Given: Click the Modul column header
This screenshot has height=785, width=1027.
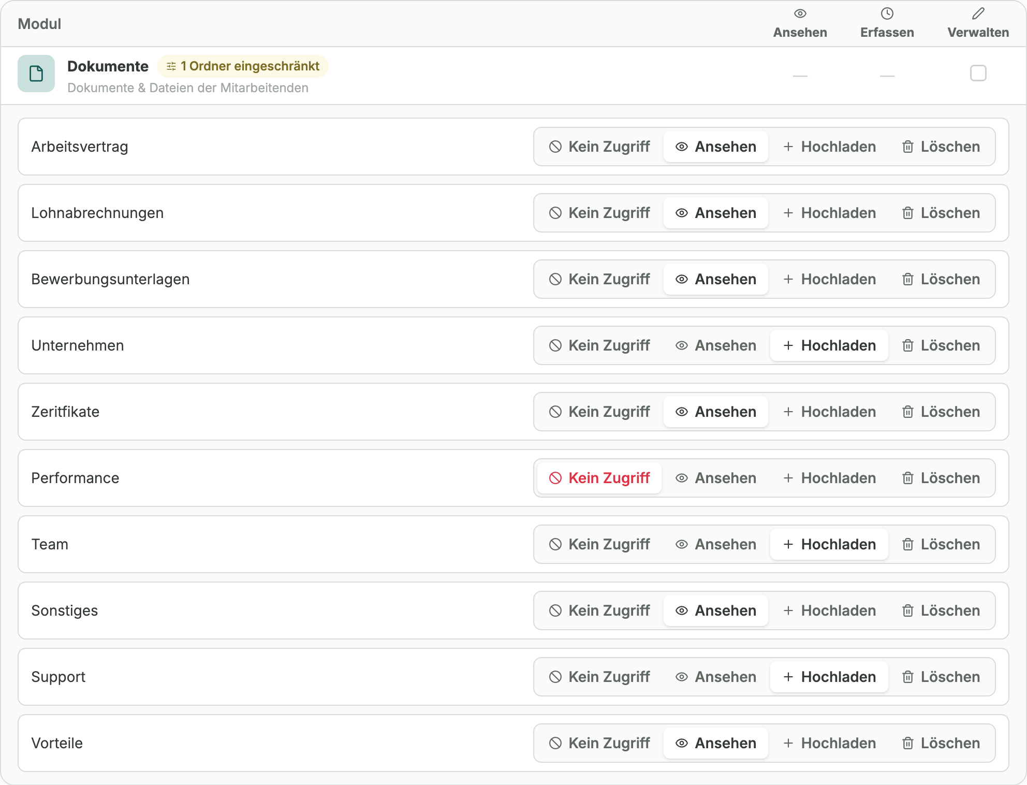Looking at the screenshot, I should [x=39, y=24].
